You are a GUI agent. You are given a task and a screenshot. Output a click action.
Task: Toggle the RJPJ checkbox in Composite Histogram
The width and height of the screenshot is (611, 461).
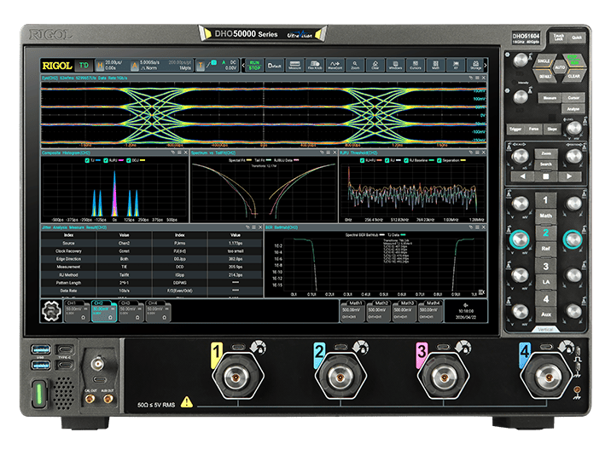pos(106,160)
